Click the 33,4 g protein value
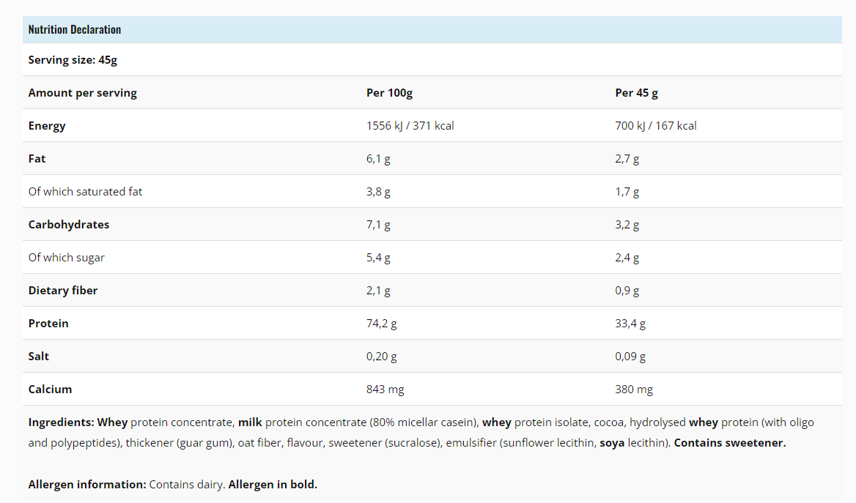The image size is (856, 503). point(630,324)
